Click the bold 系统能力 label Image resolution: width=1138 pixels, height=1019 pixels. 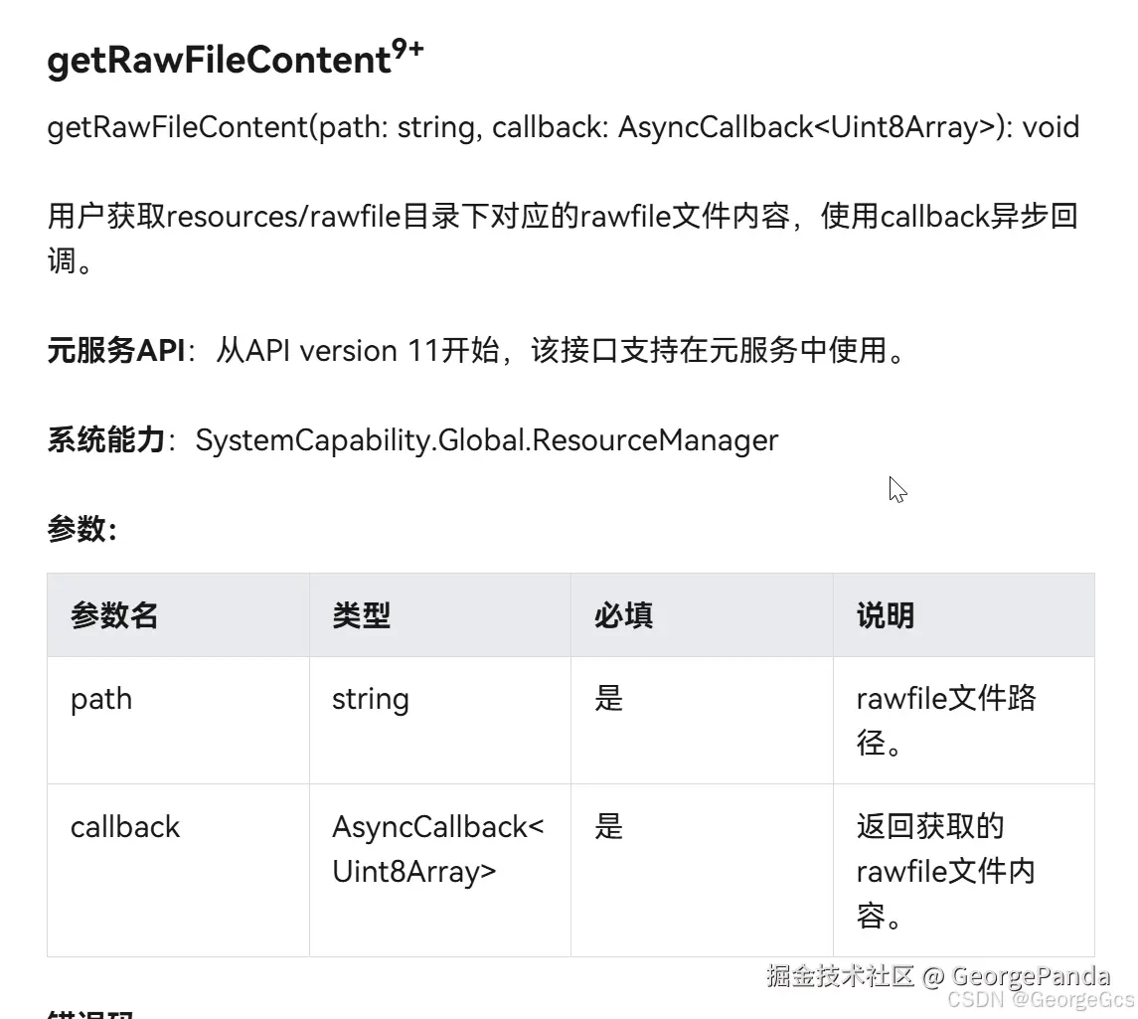(106, 439)
